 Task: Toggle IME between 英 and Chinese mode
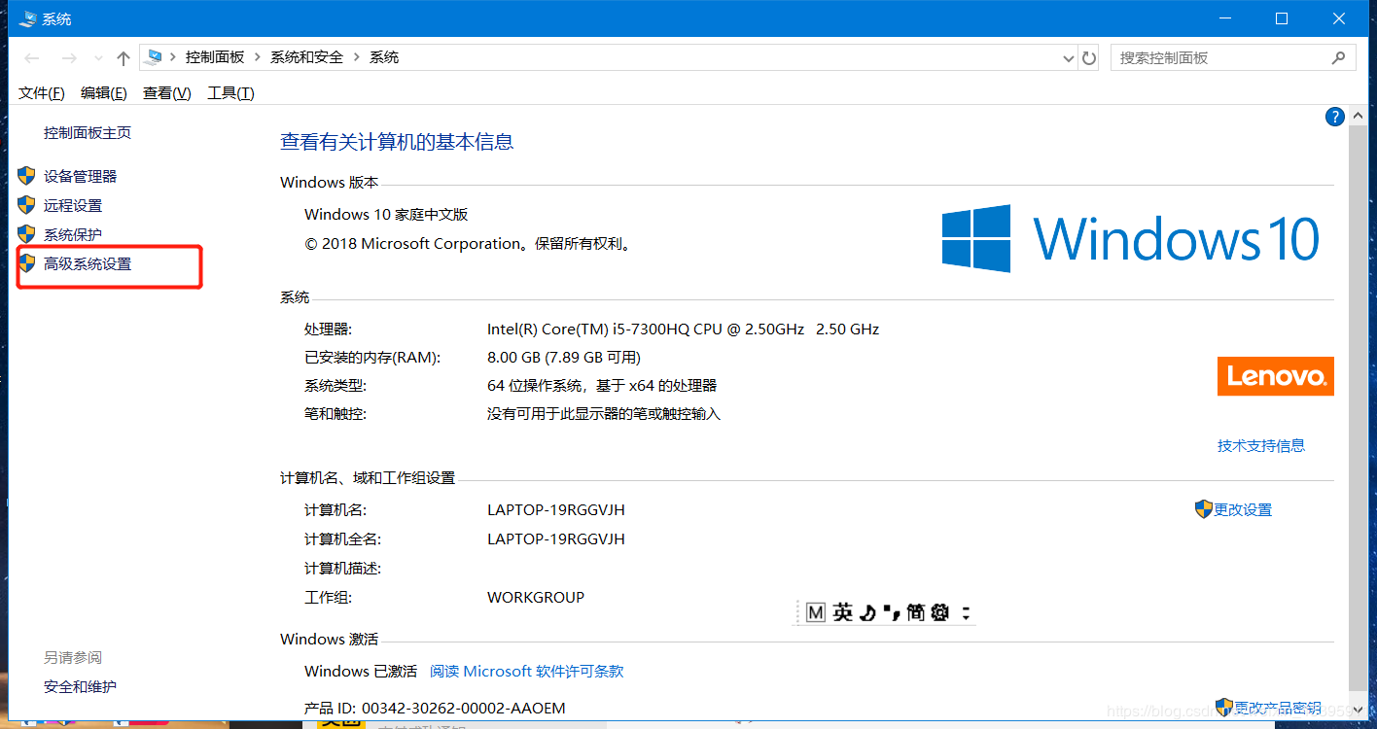click(x=841, y=611)
